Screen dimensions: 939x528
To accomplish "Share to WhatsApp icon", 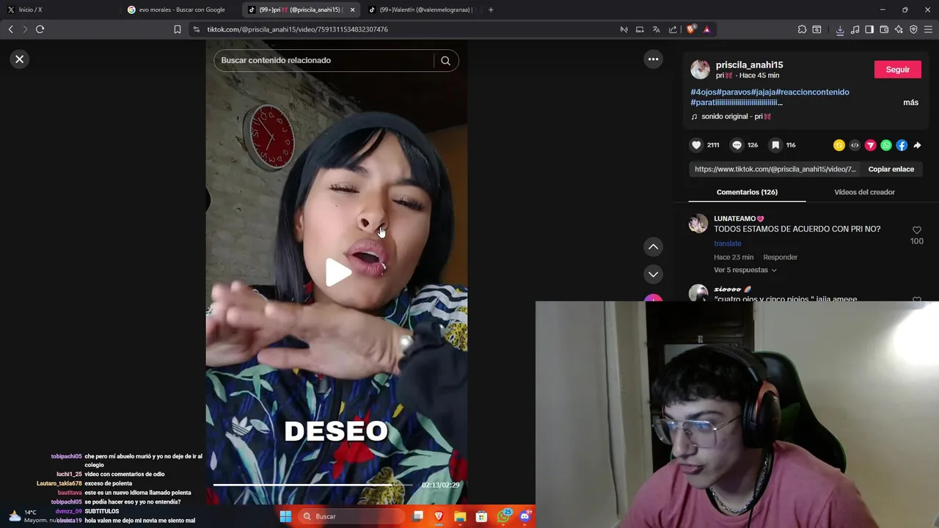I will point(886,145).
